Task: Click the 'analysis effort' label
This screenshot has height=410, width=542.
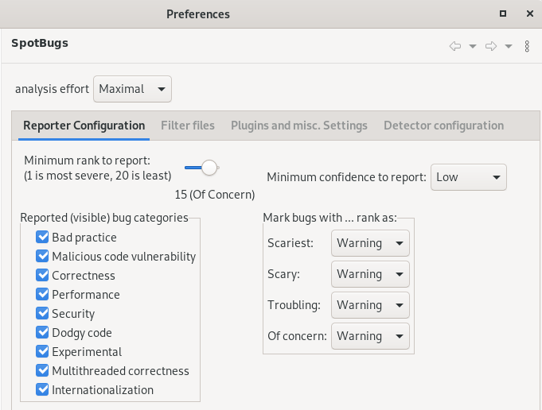Action: click(x=53, y=89)
